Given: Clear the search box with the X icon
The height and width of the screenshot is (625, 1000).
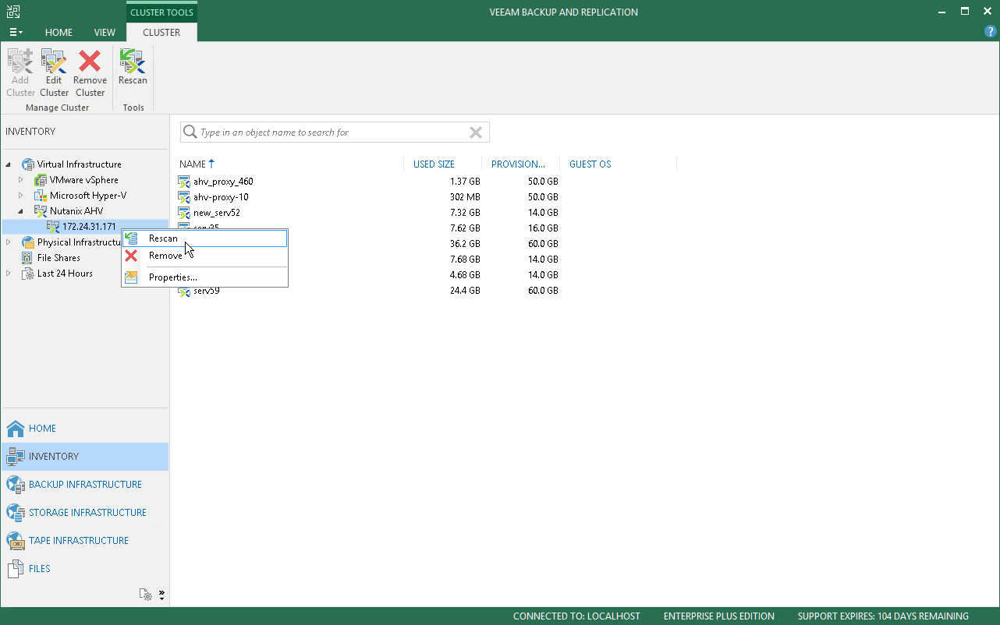Looking at the screenshot, I should click(476, 132).
